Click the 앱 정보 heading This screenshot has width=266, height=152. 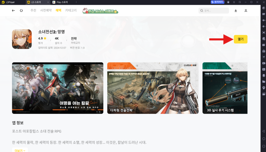click(18, 123)
